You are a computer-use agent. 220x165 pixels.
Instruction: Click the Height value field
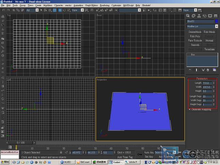(x=207, y=91)
